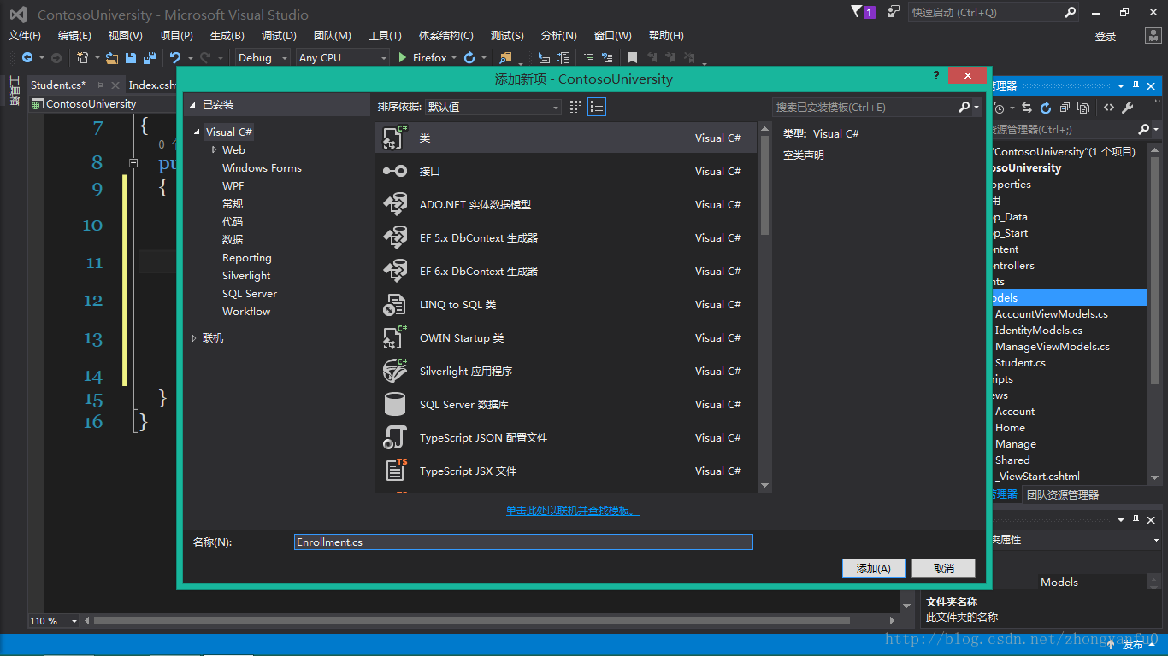Viewport: 1168px width, 656px height.
Task: Expand the 联机 online templates node
Action: 194,338
